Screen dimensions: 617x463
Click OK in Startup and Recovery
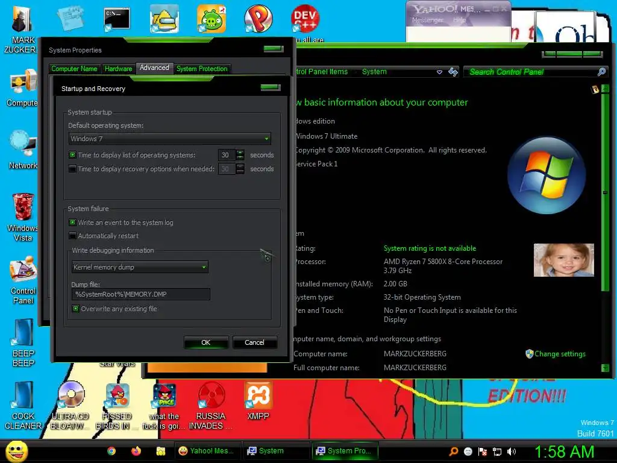click(206, 342)
